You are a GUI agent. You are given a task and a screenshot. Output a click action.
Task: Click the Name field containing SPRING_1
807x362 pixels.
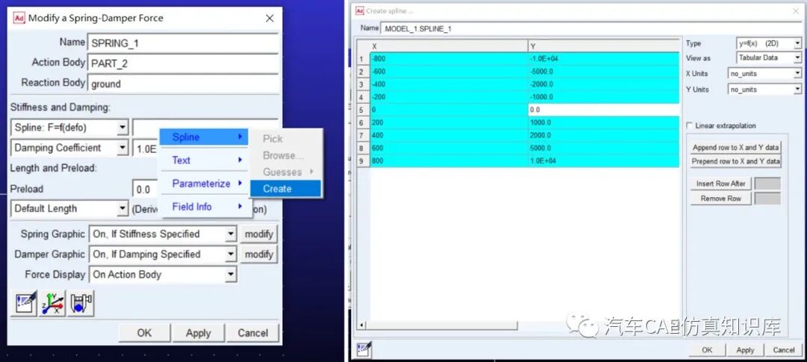183,44
